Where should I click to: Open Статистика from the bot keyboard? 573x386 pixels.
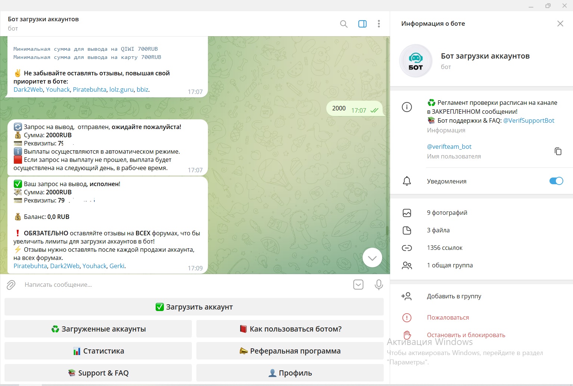click(x=98, y=351)
